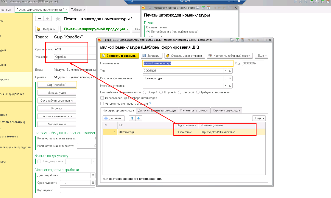
Task: Click calculator icon in Шаблоны ШК window title
Action: [237, 40]
